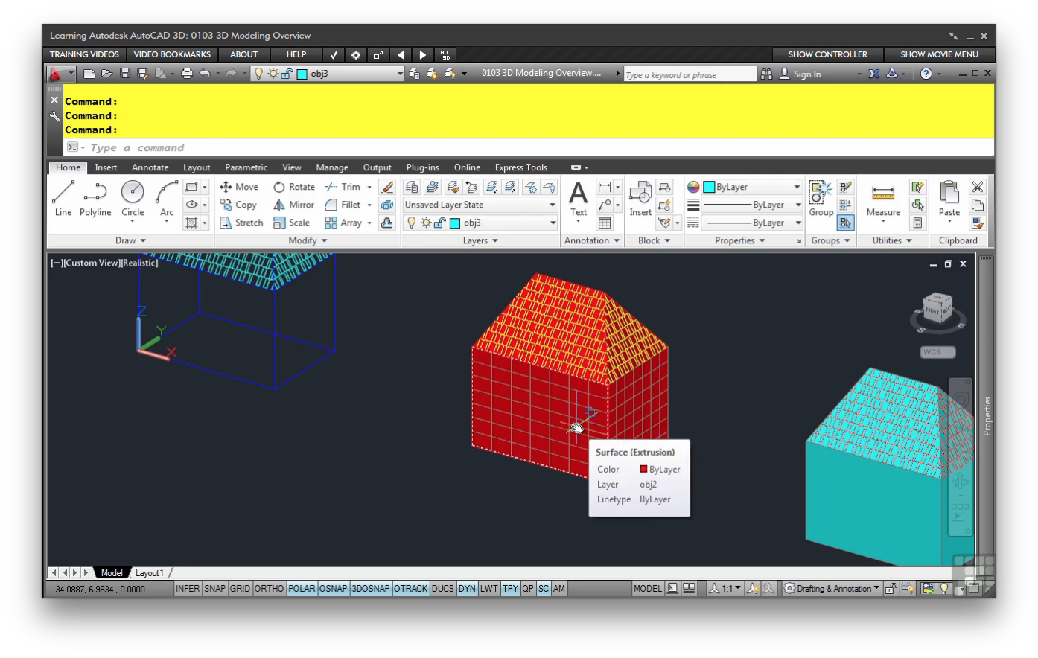Toggle POLAR tracking
Image resolution: width=1038 pixels, height=658 pixels.
click(x=302, y=588)
